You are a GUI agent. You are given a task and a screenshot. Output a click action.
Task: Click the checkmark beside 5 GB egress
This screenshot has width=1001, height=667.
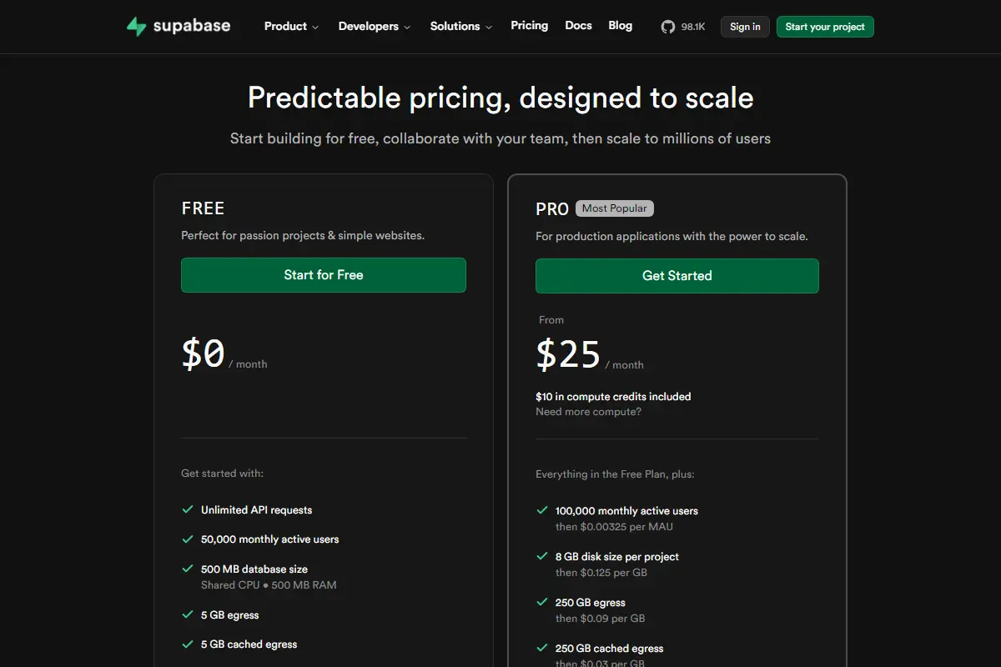pos(187,614)
